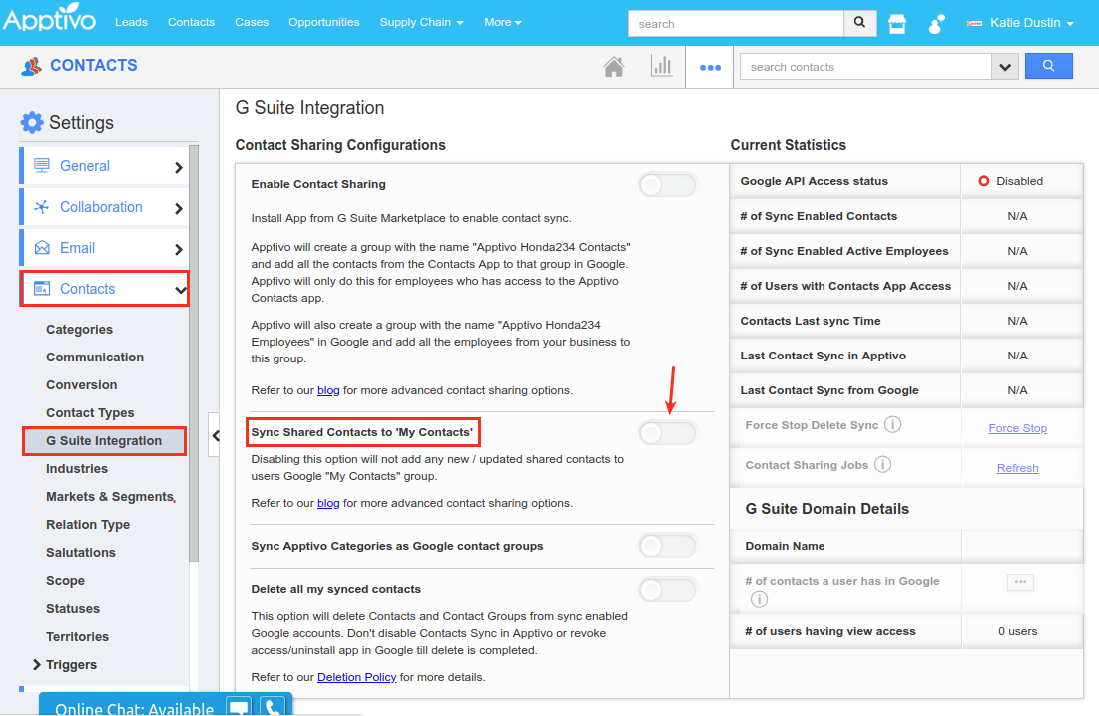Open the search contacts dropdown arrow
This screenshot has width=1099, height=716.
[1005, 67]
